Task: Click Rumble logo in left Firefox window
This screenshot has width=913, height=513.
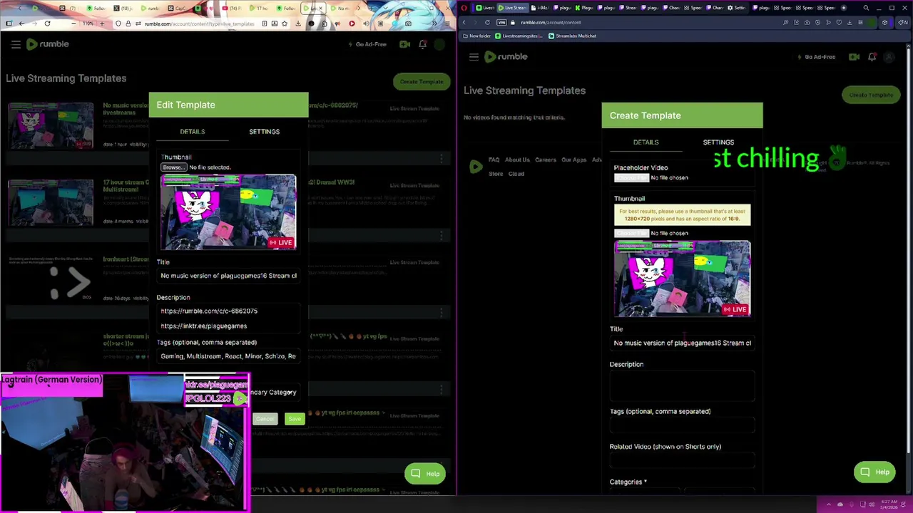Action: [x=48, y=44]
